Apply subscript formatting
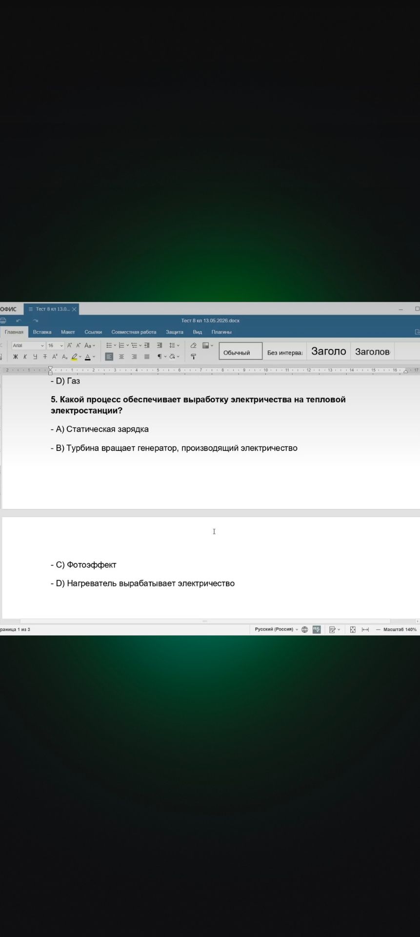The width and height of the screenshot is (420, 937). pyautogui.click(x=64, y=357)
